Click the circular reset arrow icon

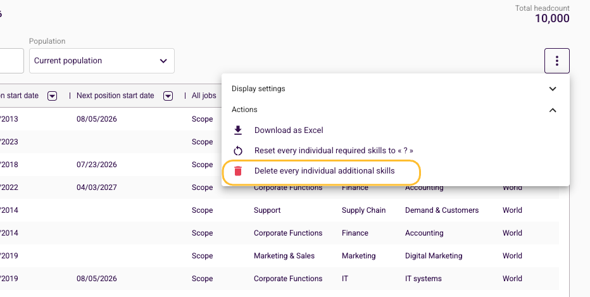[238, 151]
